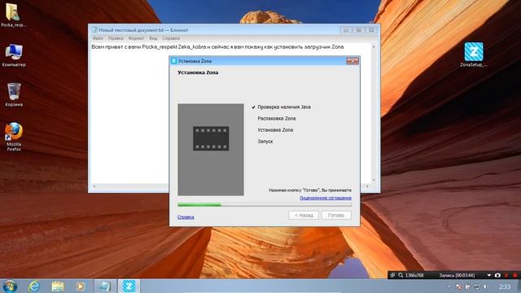Switch to the Zona installer taskbar button
This screenshot has width=521, height=293.
pyautogui.click(x=129, y=286)
